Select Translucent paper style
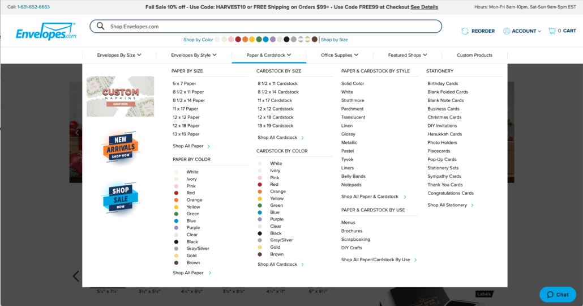The height and width of the screenshot is (306, 583). 353,117
